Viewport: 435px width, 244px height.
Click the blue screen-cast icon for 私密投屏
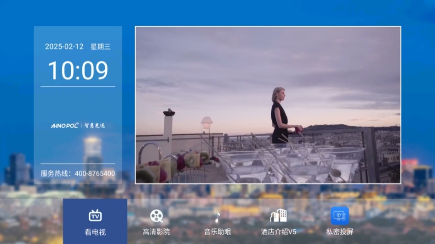click(340, 216)
